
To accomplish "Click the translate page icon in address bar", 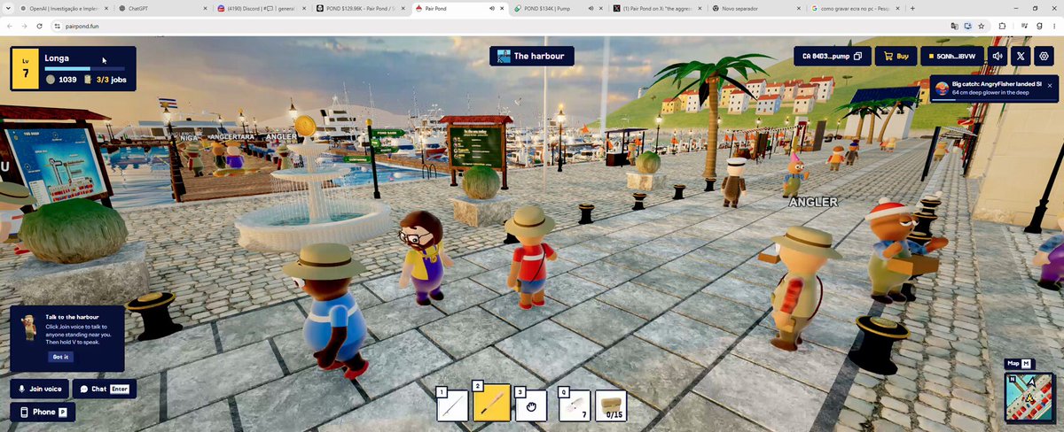I will point(952,26).
